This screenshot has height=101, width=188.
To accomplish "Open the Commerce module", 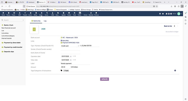I will click(31, 14).
